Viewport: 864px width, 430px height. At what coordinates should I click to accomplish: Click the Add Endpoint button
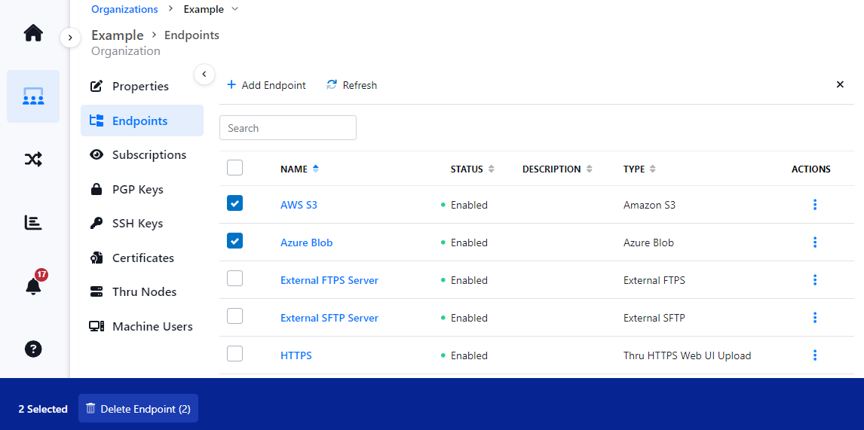pyautogui.click(x=266, y=85)
